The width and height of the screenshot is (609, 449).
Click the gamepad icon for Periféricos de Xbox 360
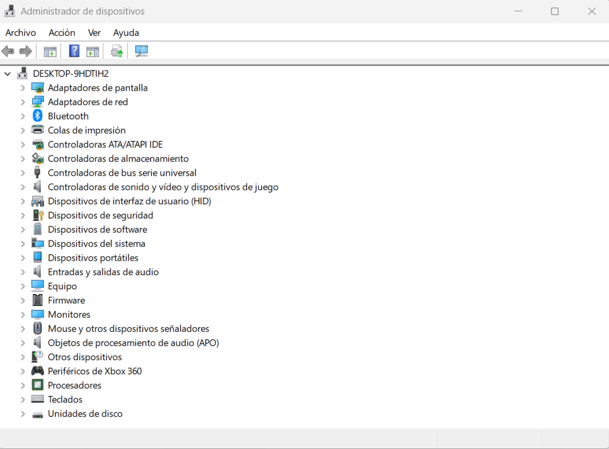[38, 370]
